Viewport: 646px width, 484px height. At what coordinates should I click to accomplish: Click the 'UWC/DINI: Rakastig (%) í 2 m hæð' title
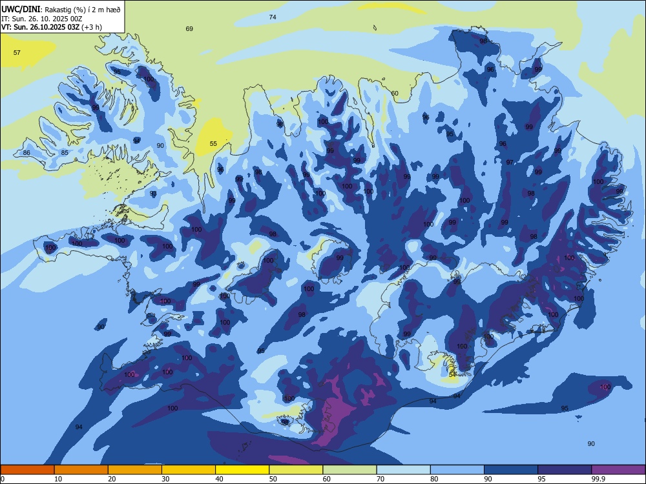coord(61,9)
